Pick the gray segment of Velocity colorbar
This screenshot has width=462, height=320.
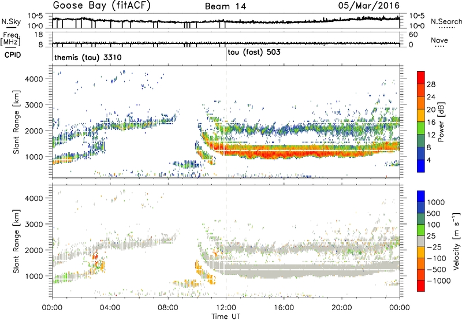(x=421, y=241)
